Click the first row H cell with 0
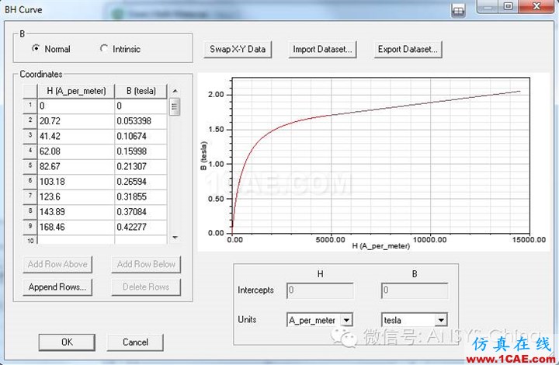The image size is (559, 365). pyautogui.click(x=76, y=106)
